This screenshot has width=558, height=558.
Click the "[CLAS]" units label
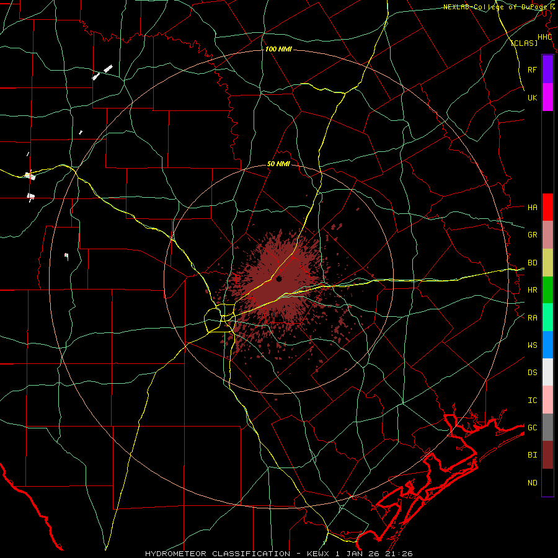click(x=524, y=43)
